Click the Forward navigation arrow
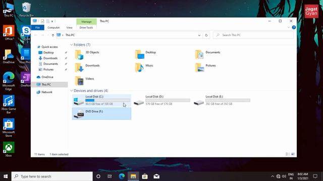The image size is (323, 181). [x=42, y=35]
